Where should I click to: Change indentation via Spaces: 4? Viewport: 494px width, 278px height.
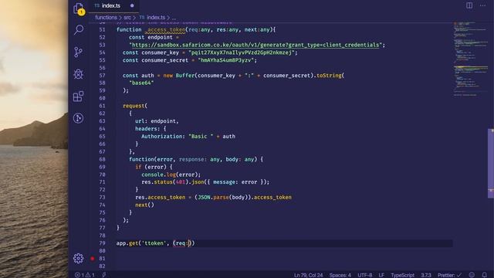[340, 275]
